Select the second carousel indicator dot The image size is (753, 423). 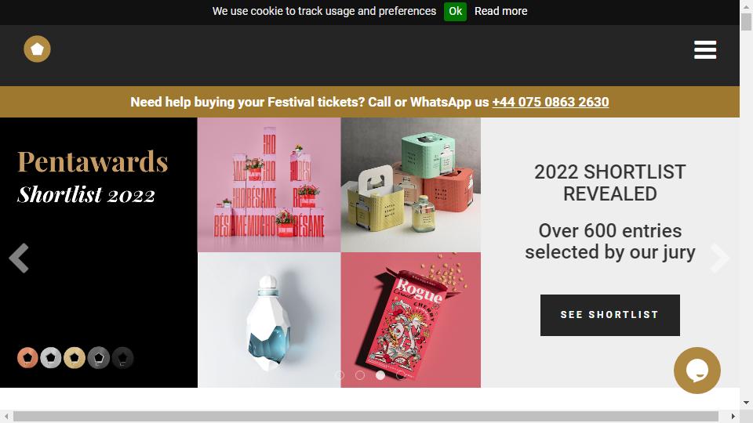(x=360, y=375)
